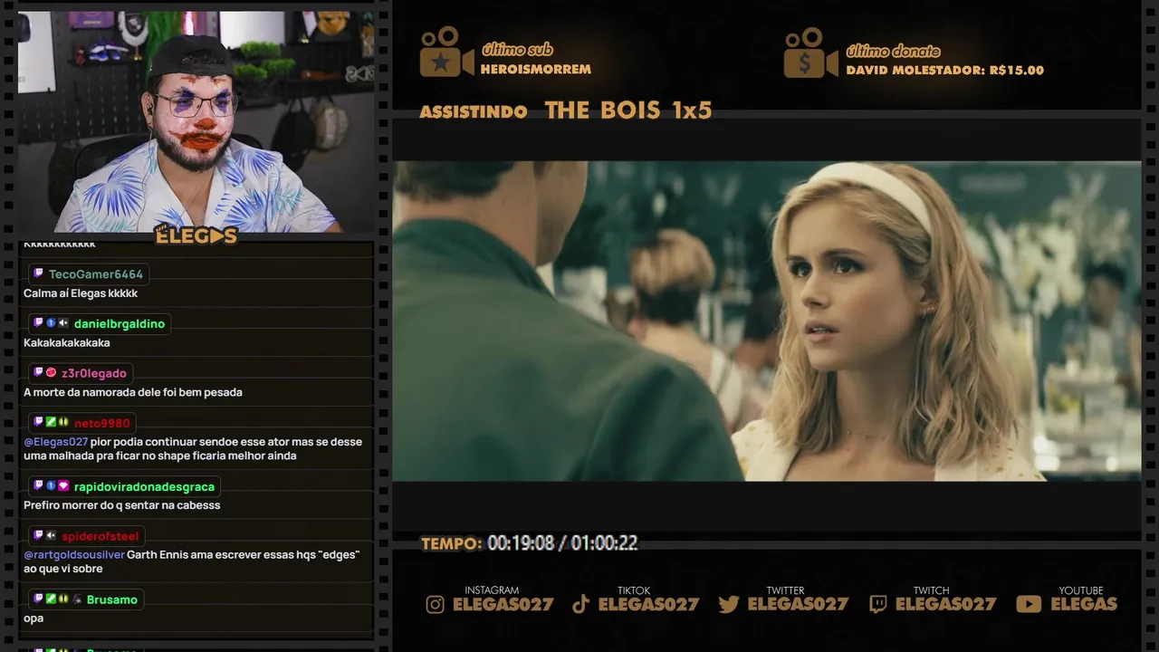Click the message 'Calma aí Elegas kkkkk'
This screenshot has height=652, width=1159.
click(81, 293)
